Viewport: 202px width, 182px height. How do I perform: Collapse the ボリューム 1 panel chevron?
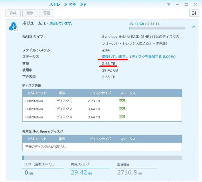194,27
